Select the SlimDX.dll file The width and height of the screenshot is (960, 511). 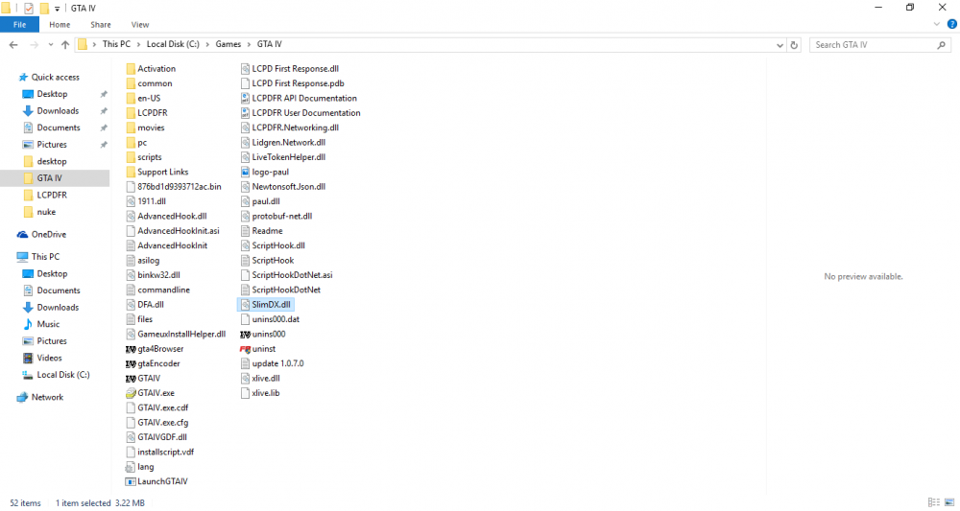(266, 305)
